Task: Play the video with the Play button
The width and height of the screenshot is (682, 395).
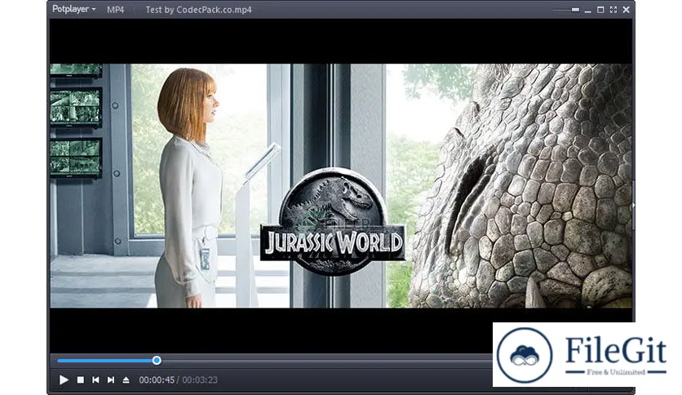Action: [64, 379]
